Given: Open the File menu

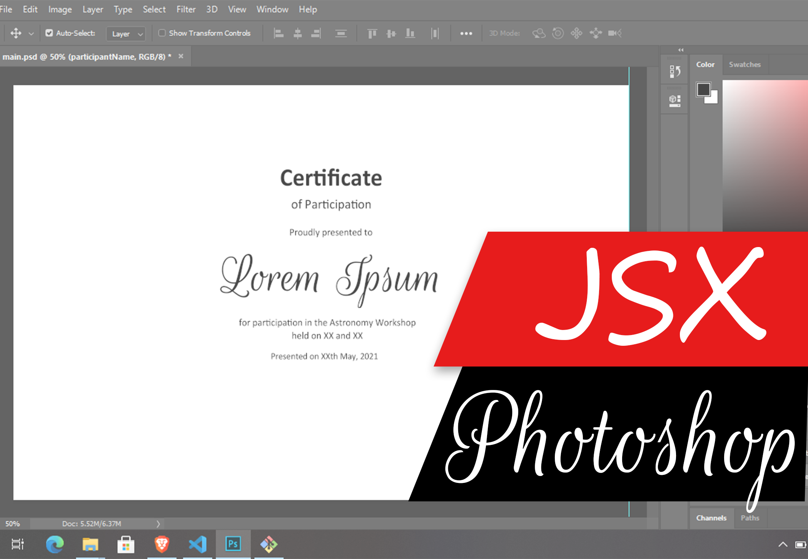Looking at the screenshot, I should (6, 9).
